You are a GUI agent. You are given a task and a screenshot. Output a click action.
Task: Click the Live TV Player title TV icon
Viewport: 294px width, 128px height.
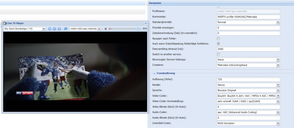(5, 23)
